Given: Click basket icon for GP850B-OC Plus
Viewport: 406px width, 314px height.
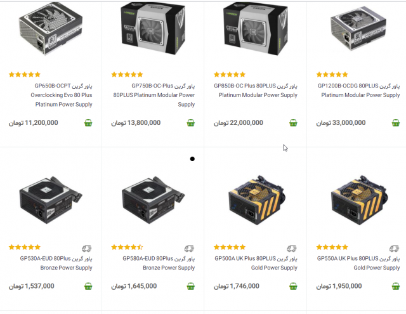Looking at the screenshot, I should 293,123.
